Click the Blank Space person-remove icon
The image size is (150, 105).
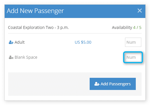pyautogui.click(x=11, y=57)
